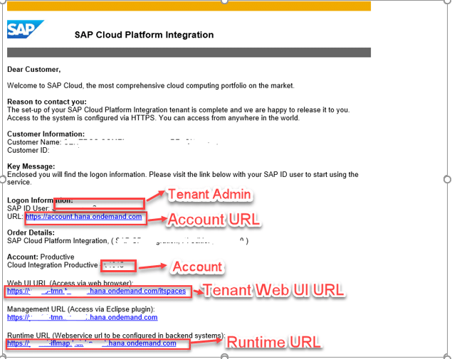Click the bottom-right corner resize handle
The width and height of the screenshot is (452, 359).
coord(448,356)
